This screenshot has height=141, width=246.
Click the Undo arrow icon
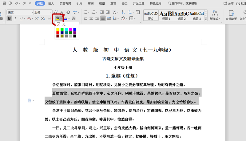point(16,3)
